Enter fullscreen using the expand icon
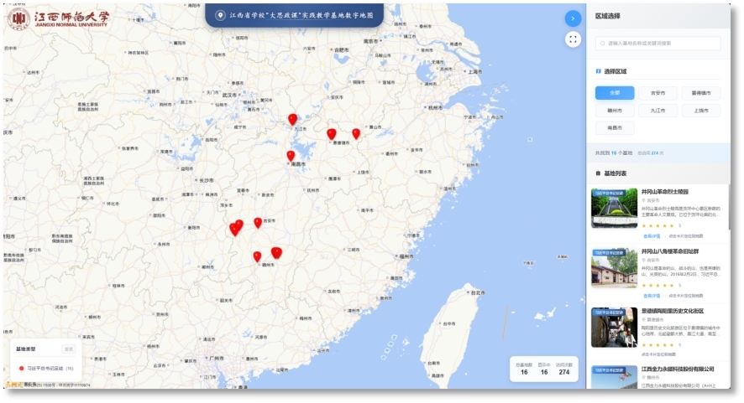This screenshot has height=403, width=744. point(573,39)
